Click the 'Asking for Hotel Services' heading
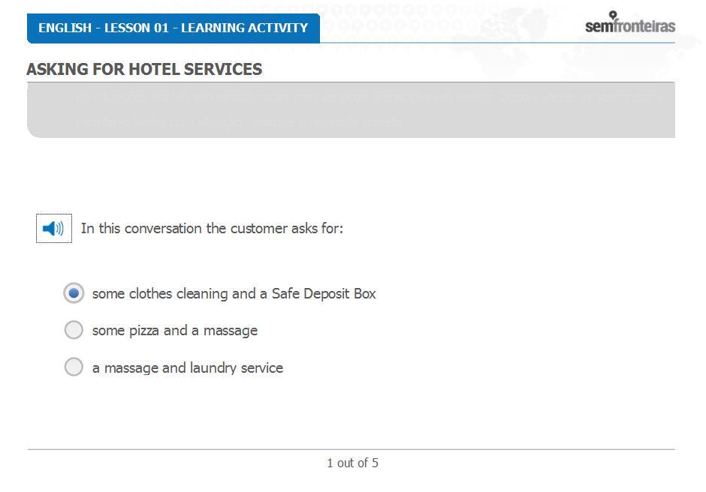706x492 pixels. tap(144, 69)
